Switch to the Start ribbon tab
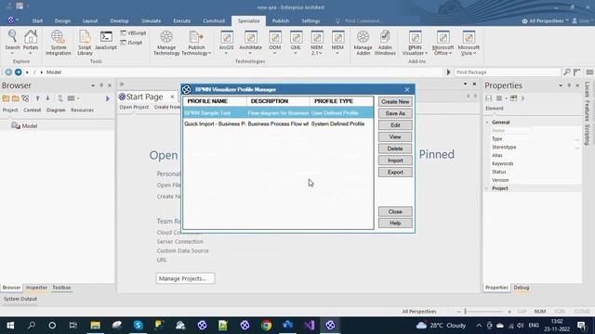 (37, 20)
